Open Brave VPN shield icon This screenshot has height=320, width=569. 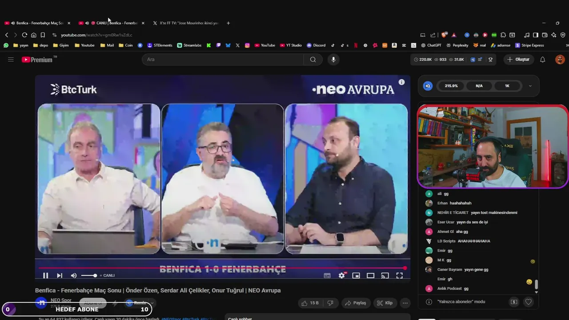pyautogui.click(x=563, y=35)
